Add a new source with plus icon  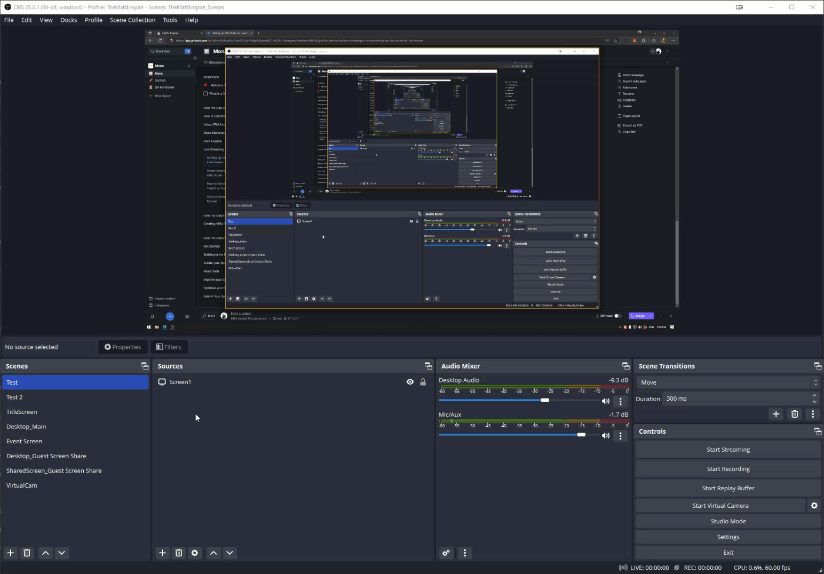(163, 553)
